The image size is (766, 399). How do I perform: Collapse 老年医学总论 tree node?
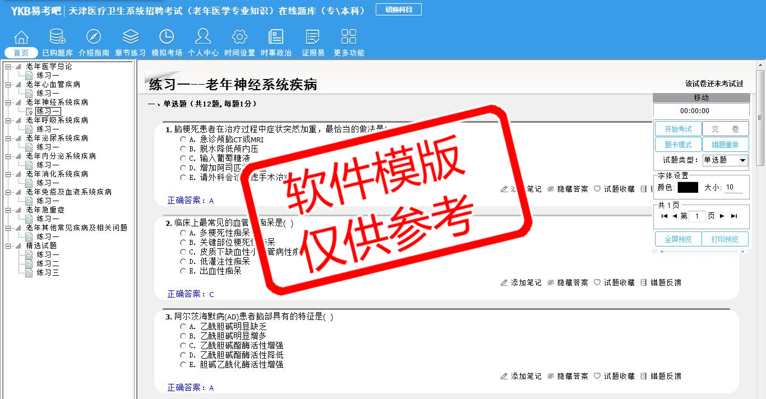pyautogui.click(x=8, y=67)
